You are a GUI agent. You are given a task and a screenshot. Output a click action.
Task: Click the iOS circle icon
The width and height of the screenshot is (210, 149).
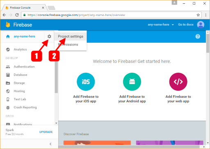click(86, 82)
